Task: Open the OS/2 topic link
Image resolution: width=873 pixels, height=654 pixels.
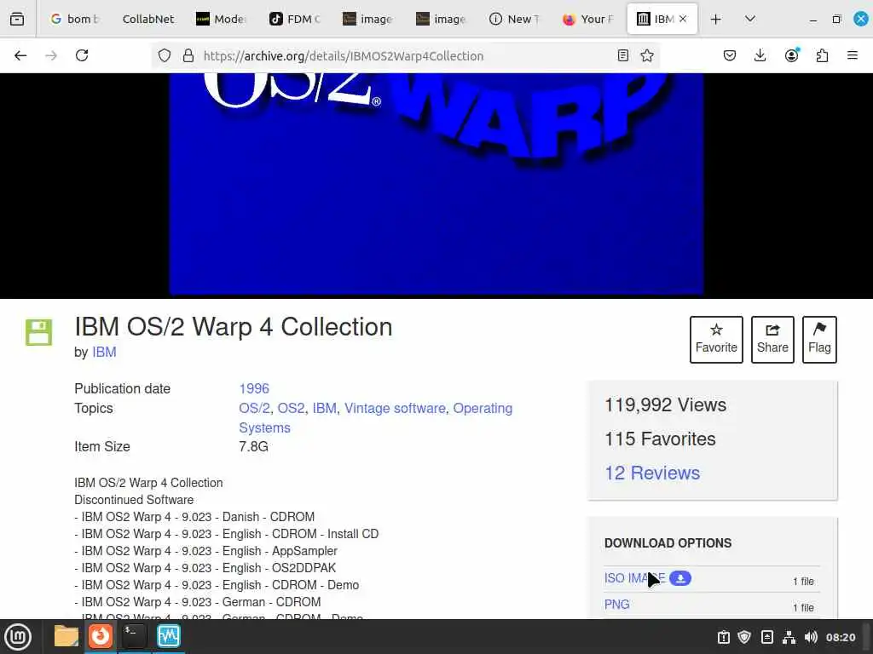Action: (254, 408)
